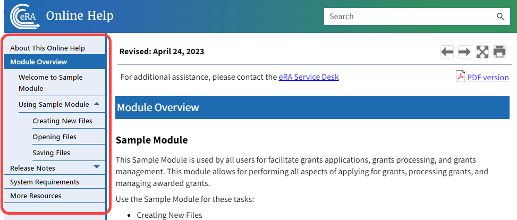The image size is (517, 220).
Task: Click into the Search input field
Action: point(409,16)
